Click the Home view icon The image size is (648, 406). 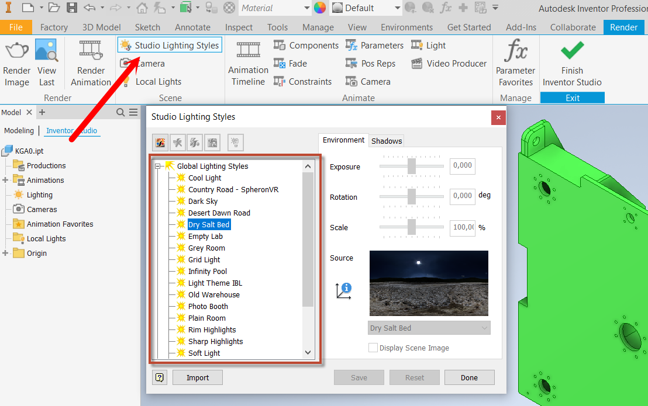[142, 8]
